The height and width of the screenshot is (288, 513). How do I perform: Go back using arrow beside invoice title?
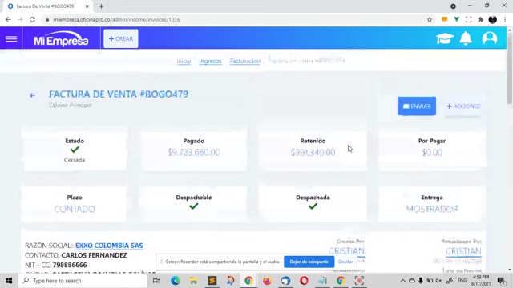(32, 95)
